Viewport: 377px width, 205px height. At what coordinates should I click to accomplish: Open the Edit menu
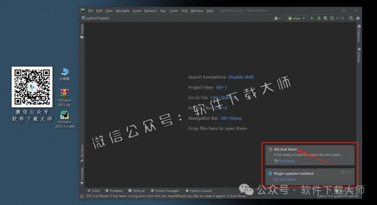99,11
